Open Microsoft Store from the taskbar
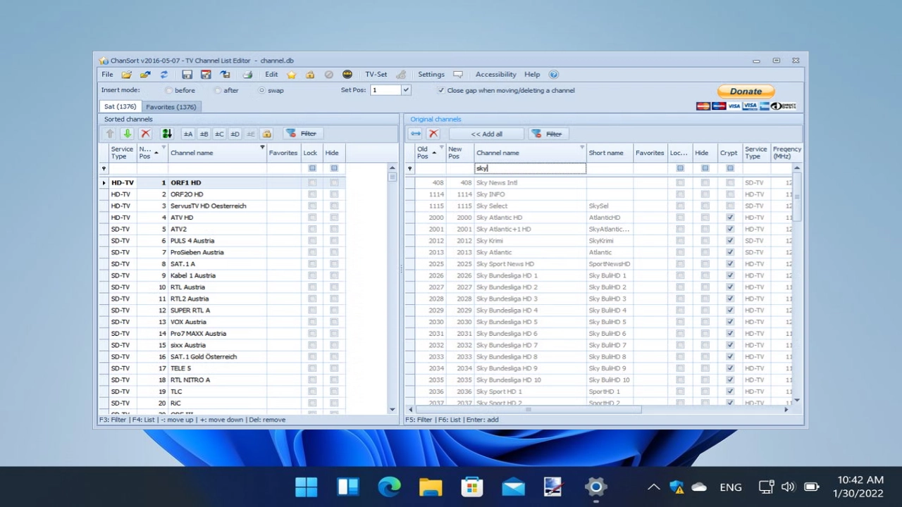 pyautogui.click(x=472, y=487)
